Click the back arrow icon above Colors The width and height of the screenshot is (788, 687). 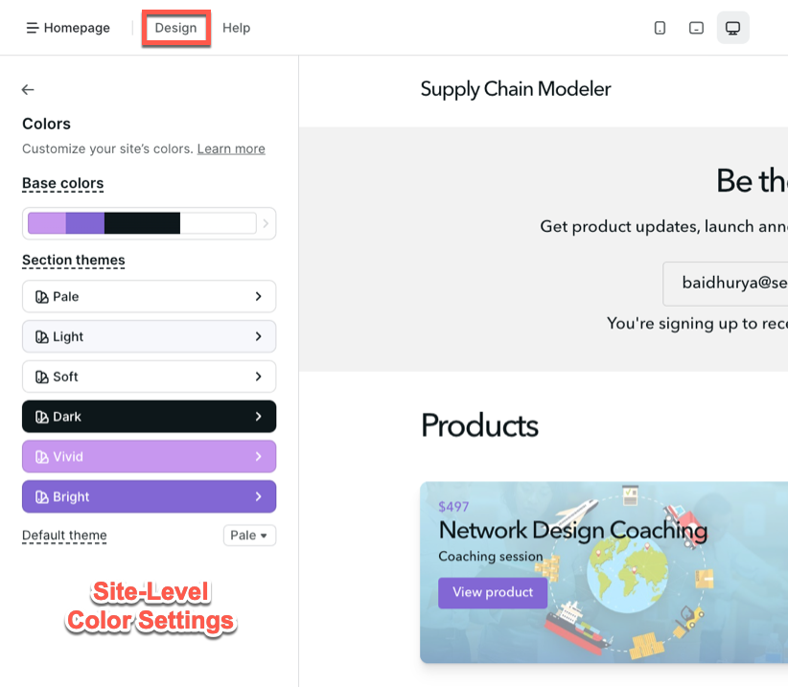pyautogui.click(x=28, y=89)
